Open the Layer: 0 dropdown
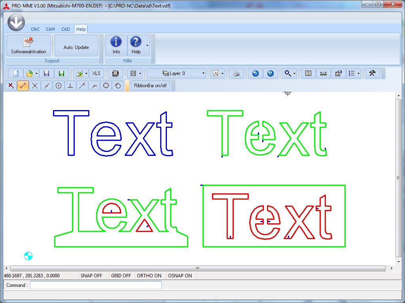 (x=177, y=73)
